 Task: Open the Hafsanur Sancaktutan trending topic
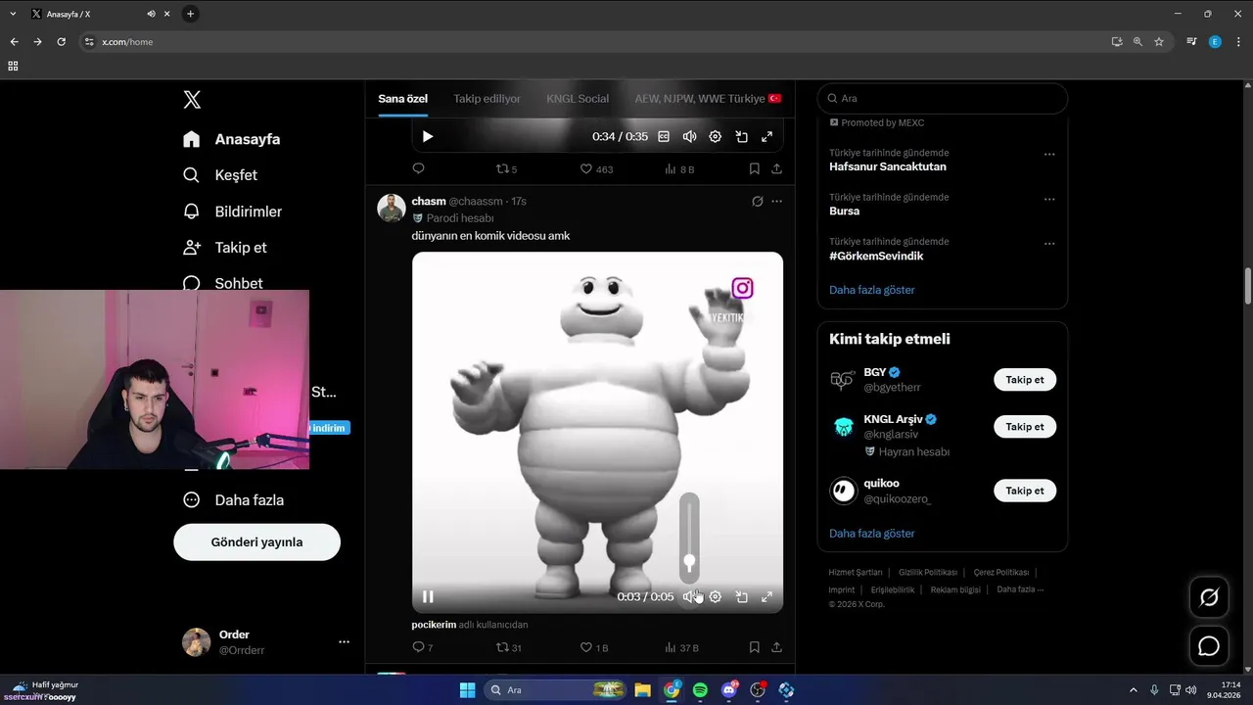coord(887,166)
